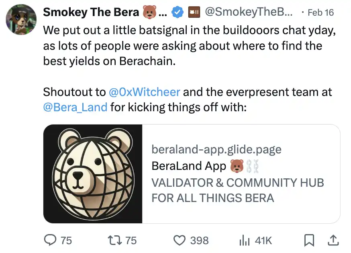The width and height of the screenshot is (351, 253).
Task: Click the @SmokeyTheB... handle
Action: (x=249, y=12)
